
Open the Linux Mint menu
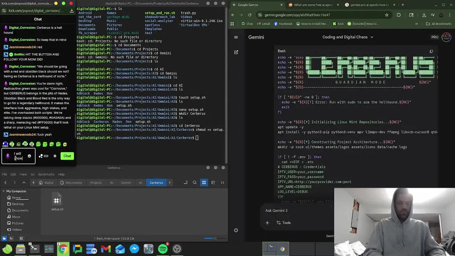pos(7,249)
